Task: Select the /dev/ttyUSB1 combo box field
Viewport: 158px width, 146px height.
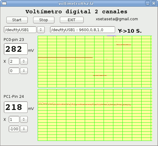Action: 20,30
